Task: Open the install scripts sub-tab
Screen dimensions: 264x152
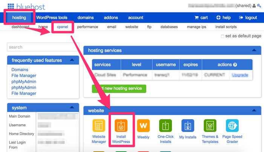Action: [x=226, y=27]
